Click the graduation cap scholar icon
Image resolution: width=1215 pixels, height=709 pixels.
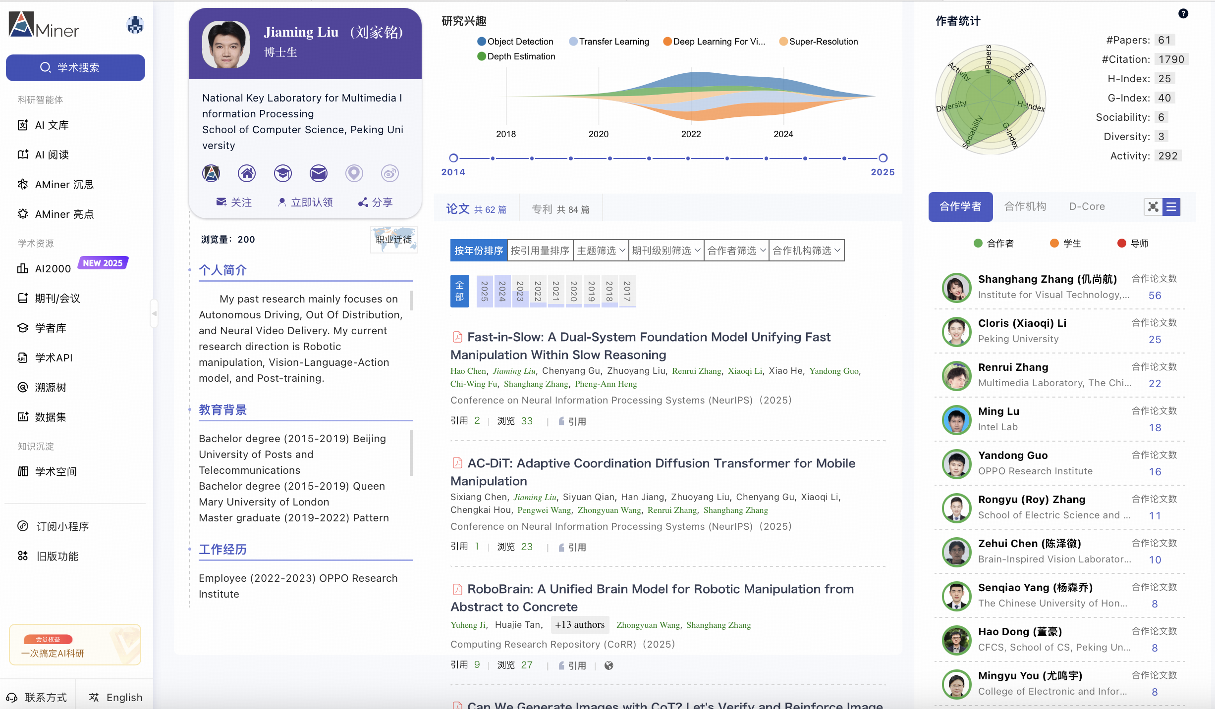[x=282, y=173]
